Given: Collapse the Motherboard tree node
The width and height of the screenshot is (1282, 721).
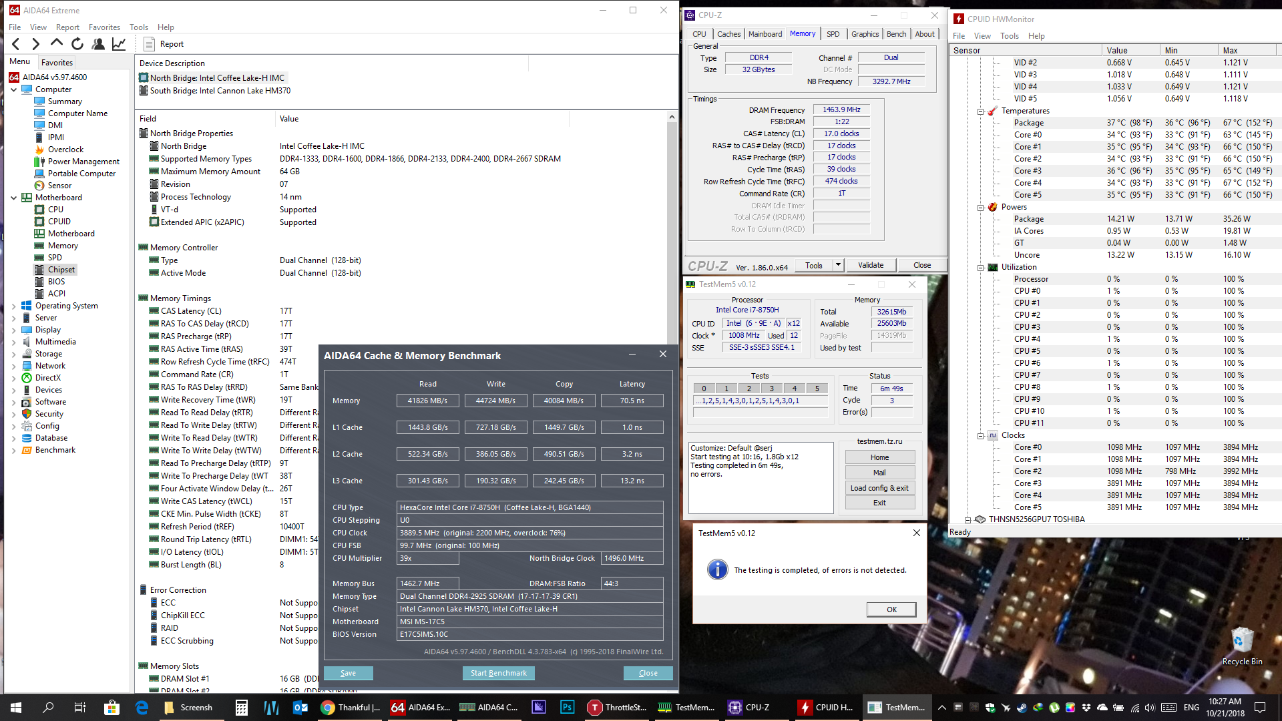Looking at the screenshot, I should point(13,198).
